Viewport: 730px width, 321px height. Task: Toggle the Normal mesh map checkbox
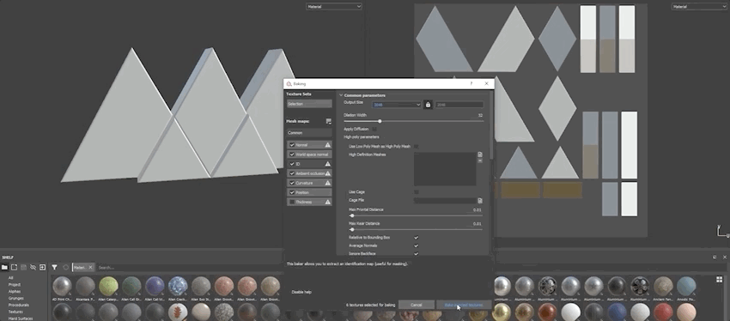[292, 145]
